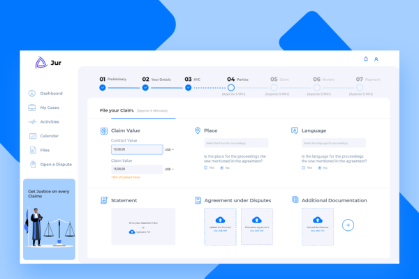Open the notifications bell icon

[x=366, y=59]
